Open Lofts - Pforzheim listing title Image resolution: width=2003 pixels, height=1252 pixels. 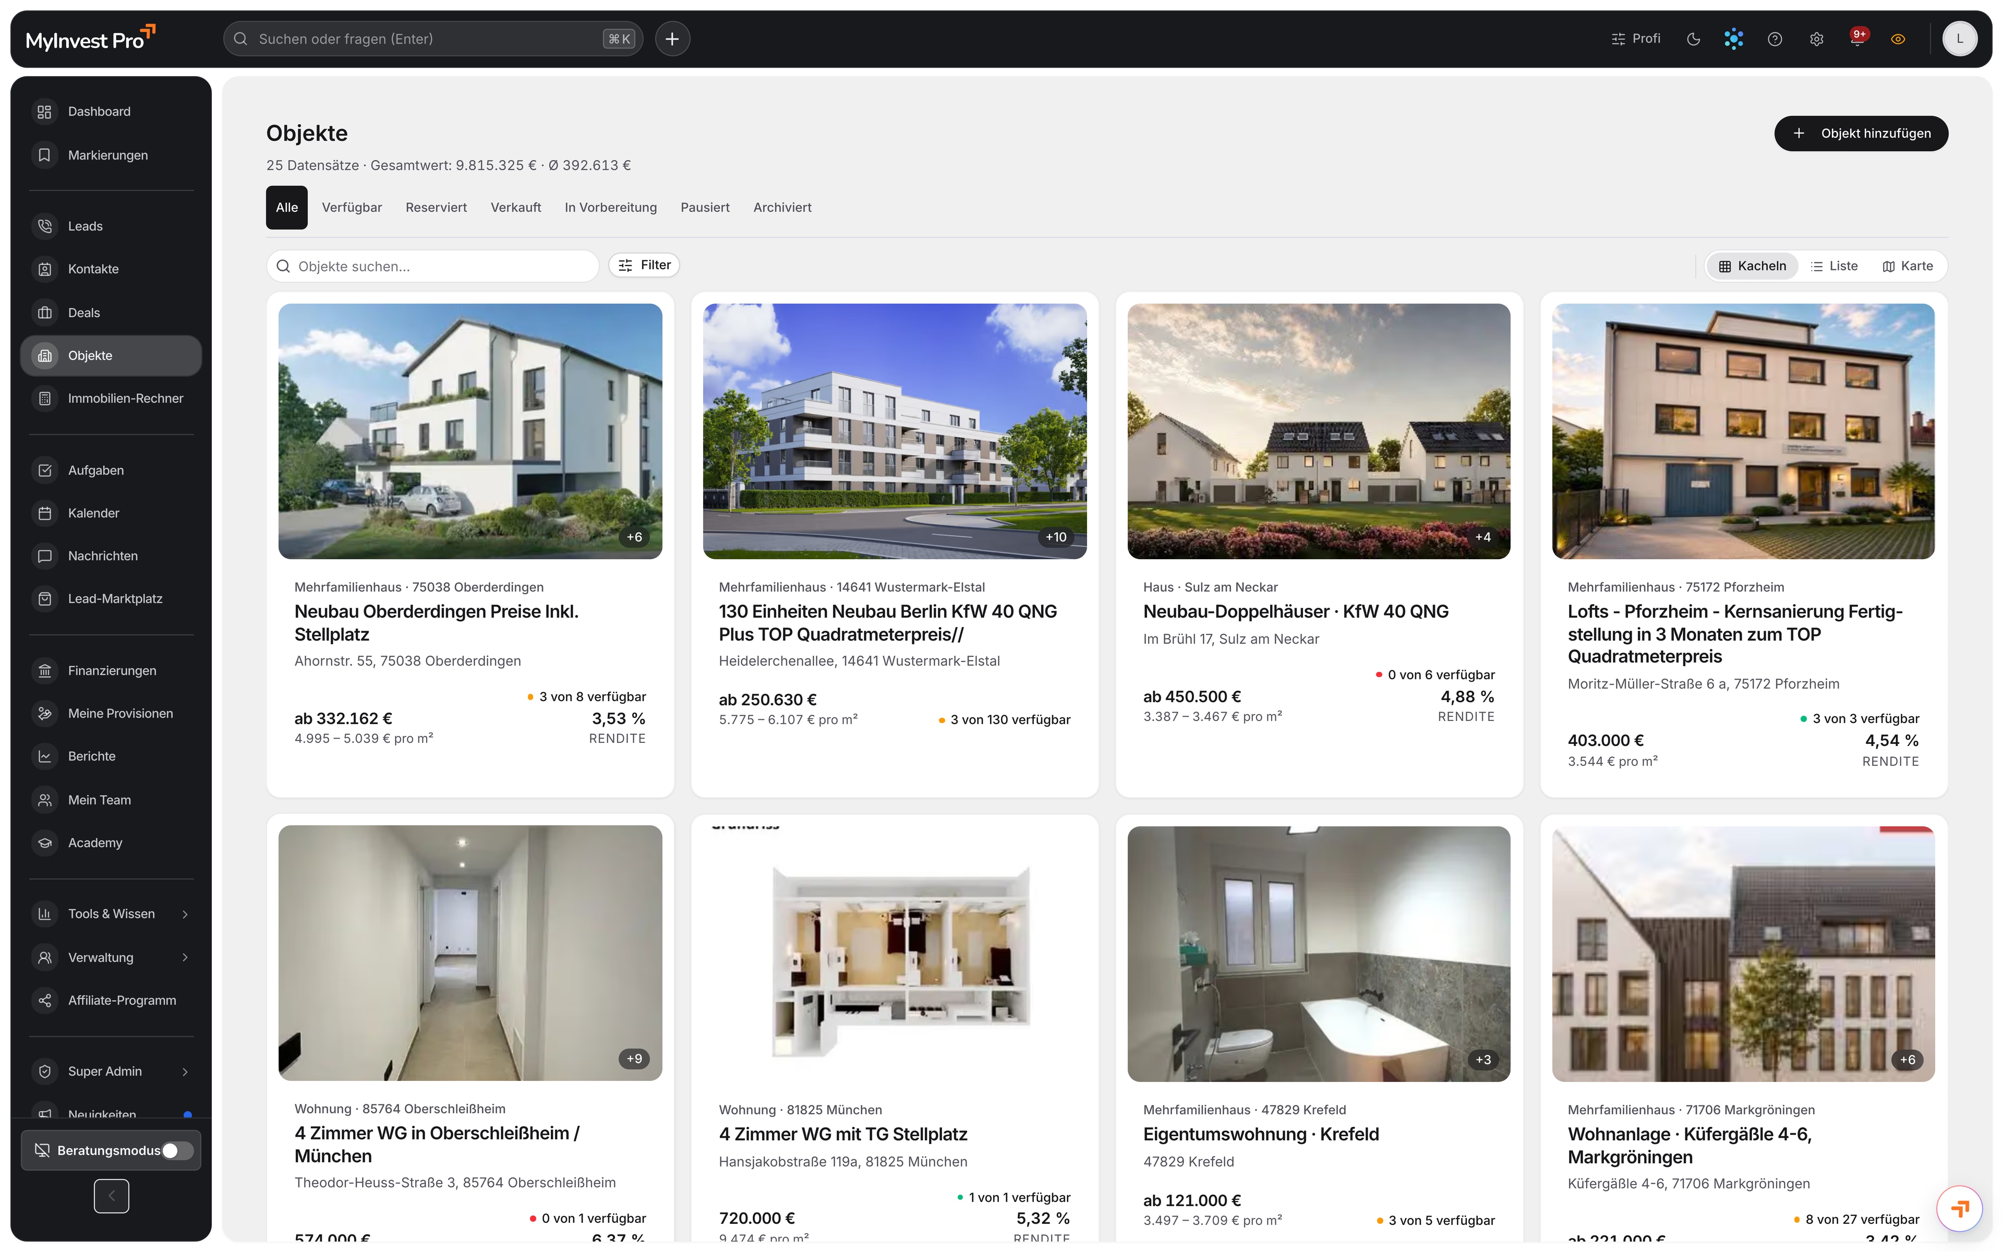1735,633
